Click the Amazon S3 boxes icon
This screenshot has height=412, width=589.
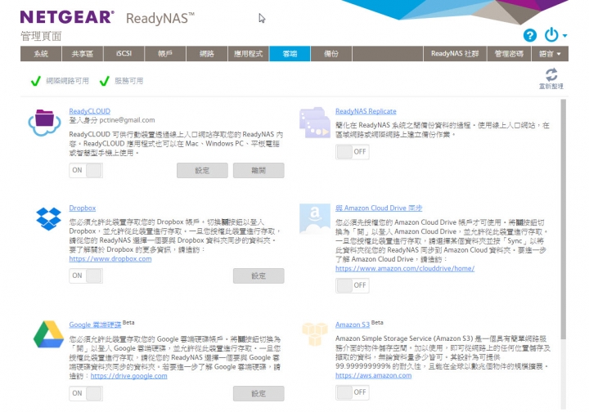point(315,334)
